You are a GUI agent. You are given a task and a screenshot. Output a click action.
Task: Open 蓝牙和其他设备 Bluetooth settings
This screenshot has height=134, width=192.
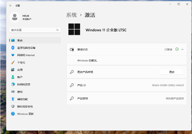[26, 48]
